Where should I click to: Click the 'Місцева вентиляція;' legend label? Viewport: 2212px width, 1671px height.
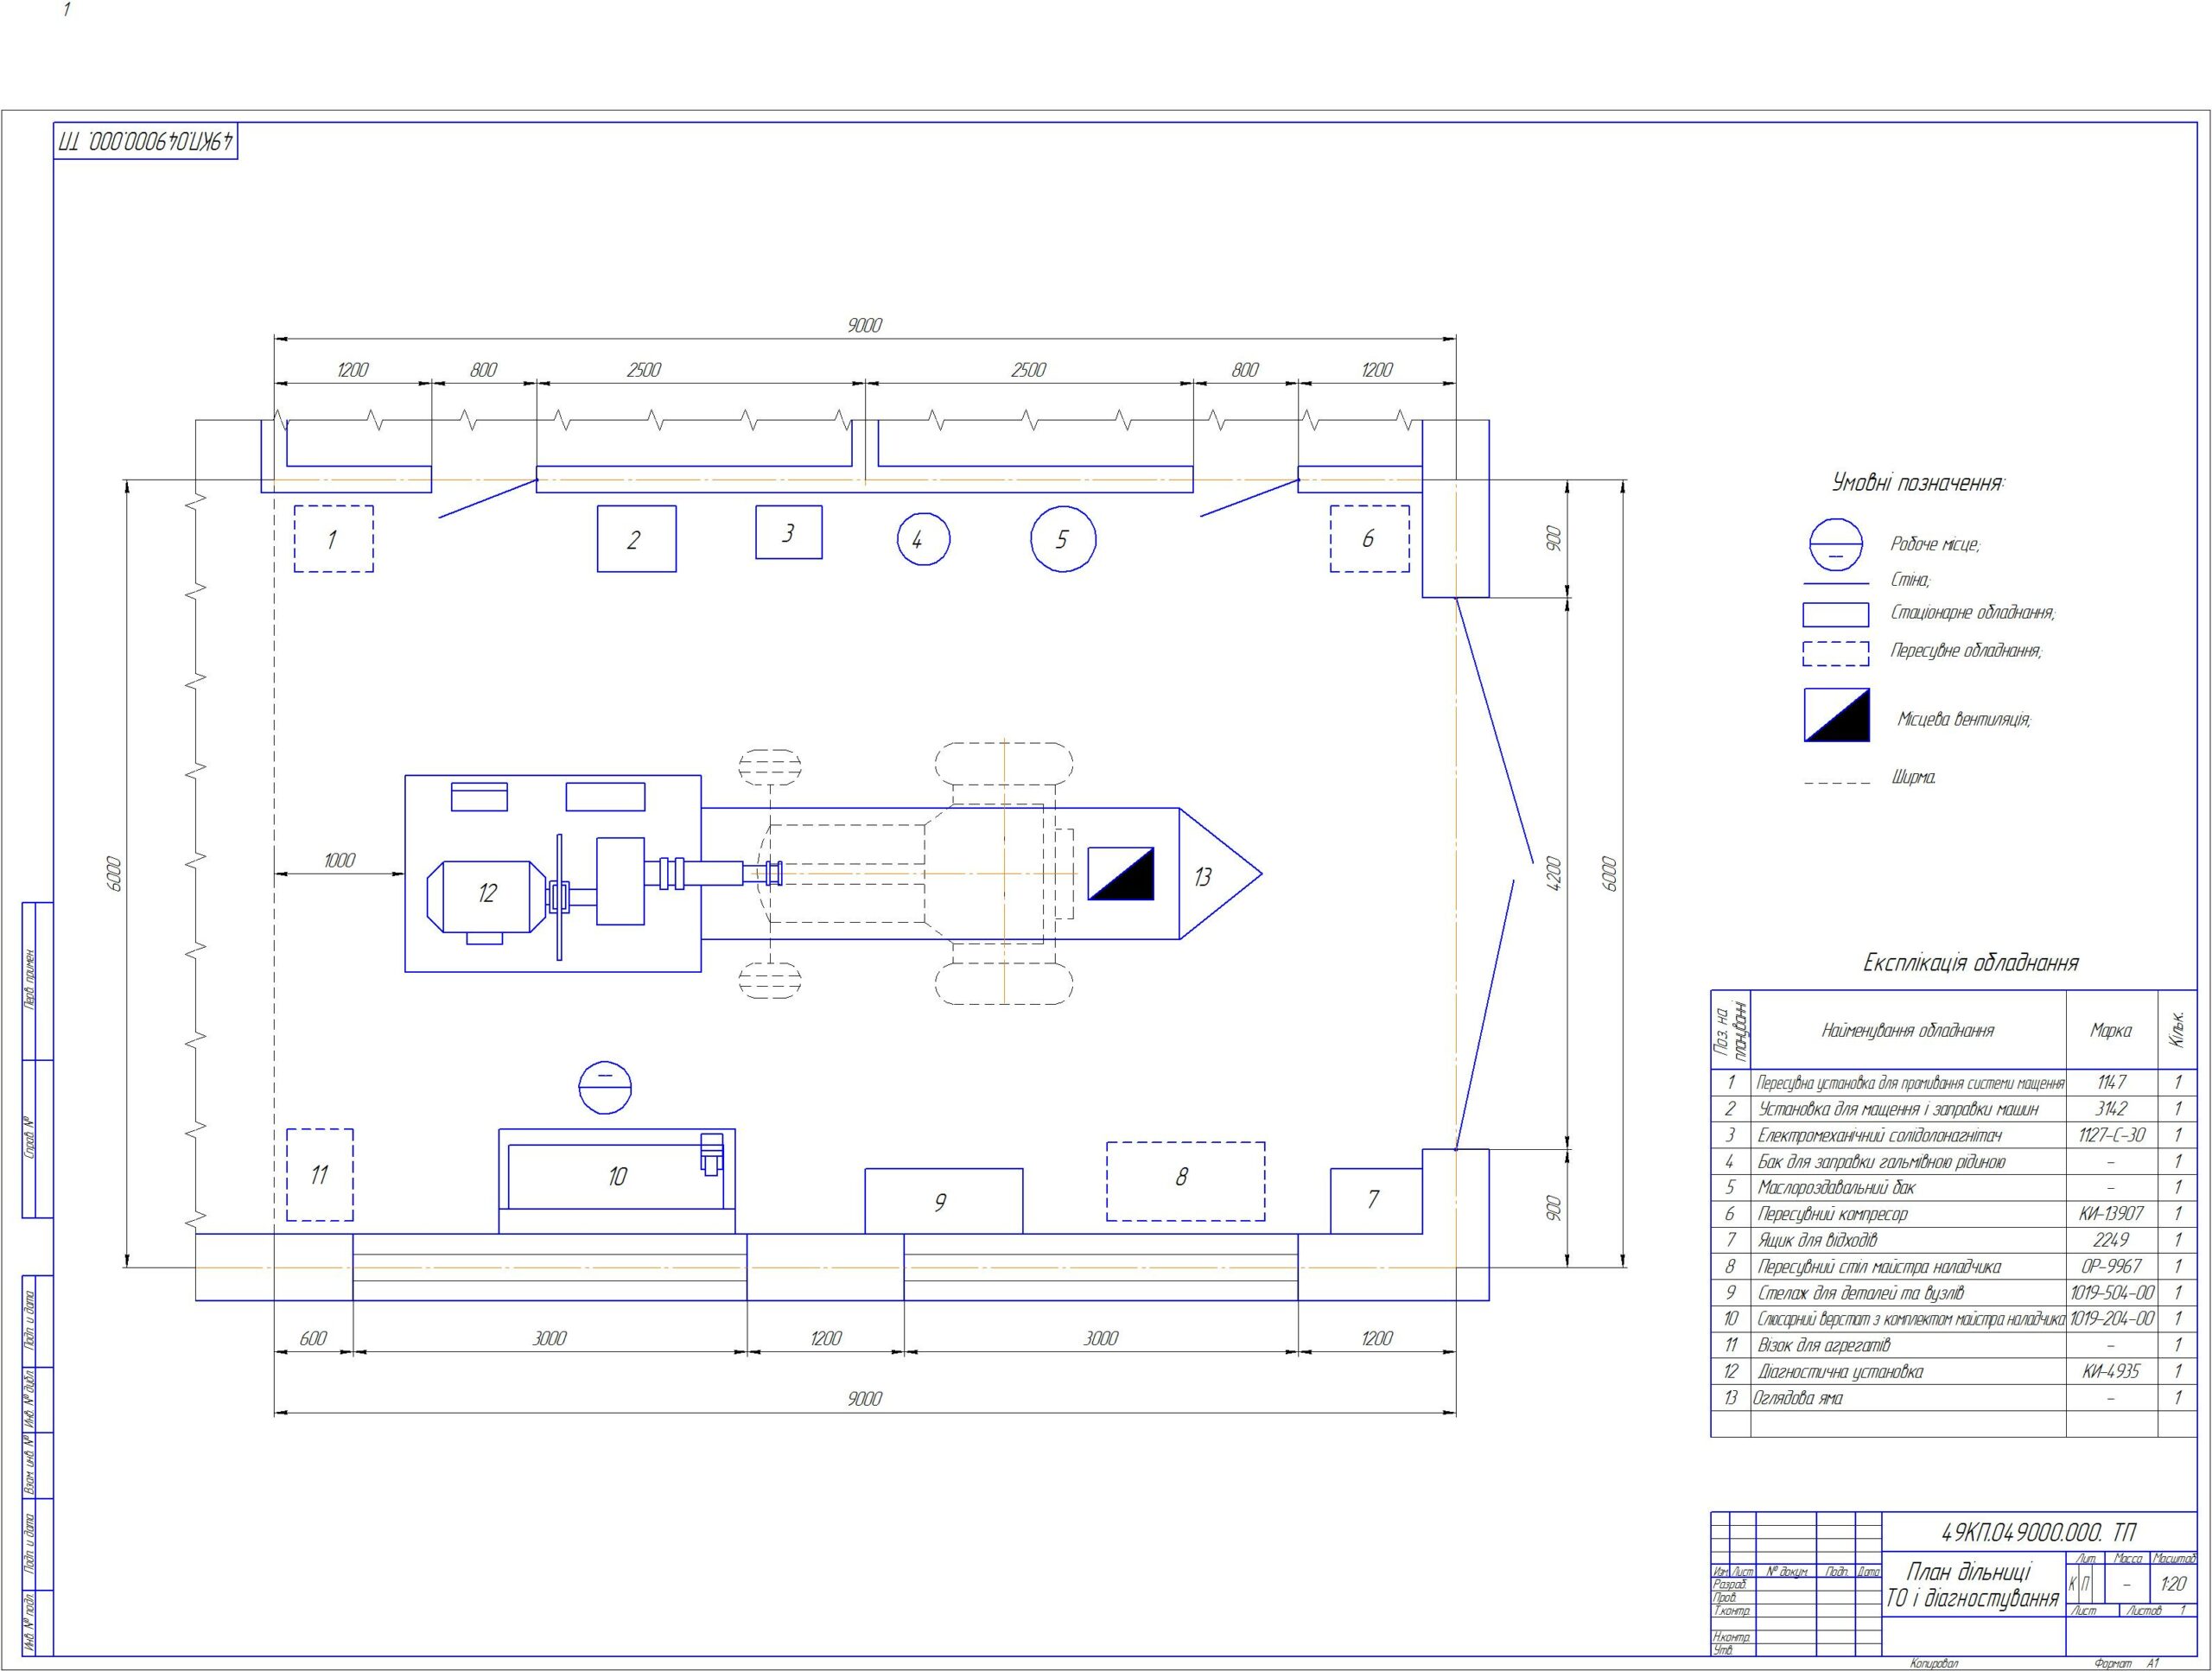pyautogui.click(x=1965, y=719)
